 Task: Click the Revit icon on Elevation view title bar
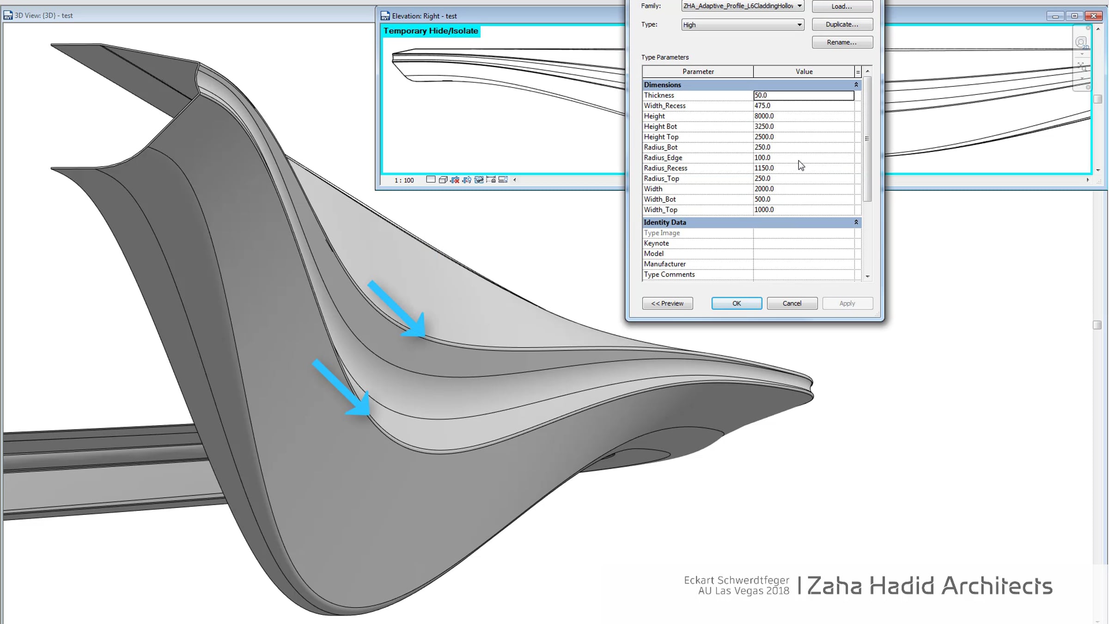[x=385, y=15]
